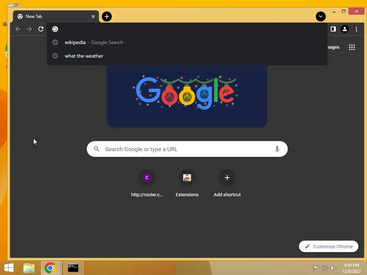Open the Command Prompt taskbar icon

click(73, 268)
